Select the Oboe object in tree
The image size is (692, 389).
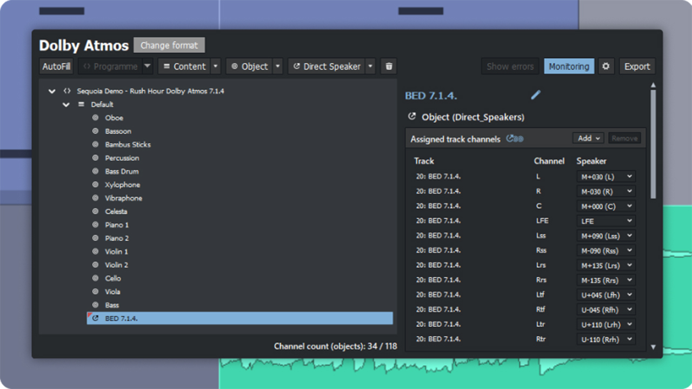click(114, 118)
